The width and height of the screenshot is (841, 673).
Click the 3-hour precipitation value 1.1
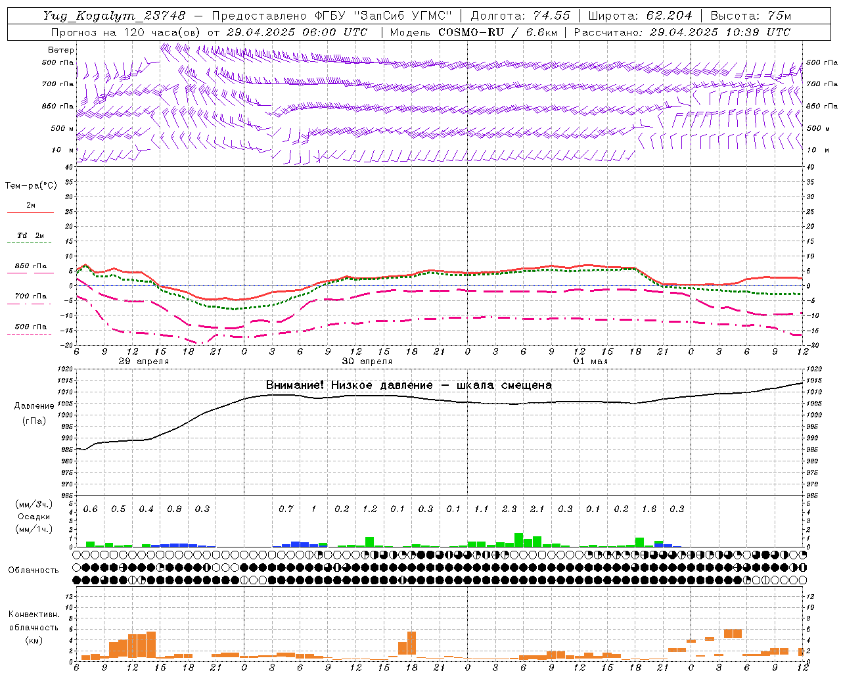[x=482, y=509]
